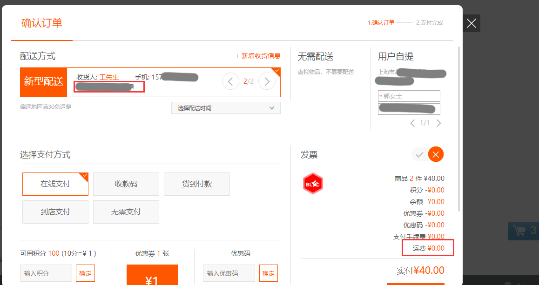This screenshot has width=539, height=285.
Task: Go to next delivery address
Action: [x=267, y=81]
